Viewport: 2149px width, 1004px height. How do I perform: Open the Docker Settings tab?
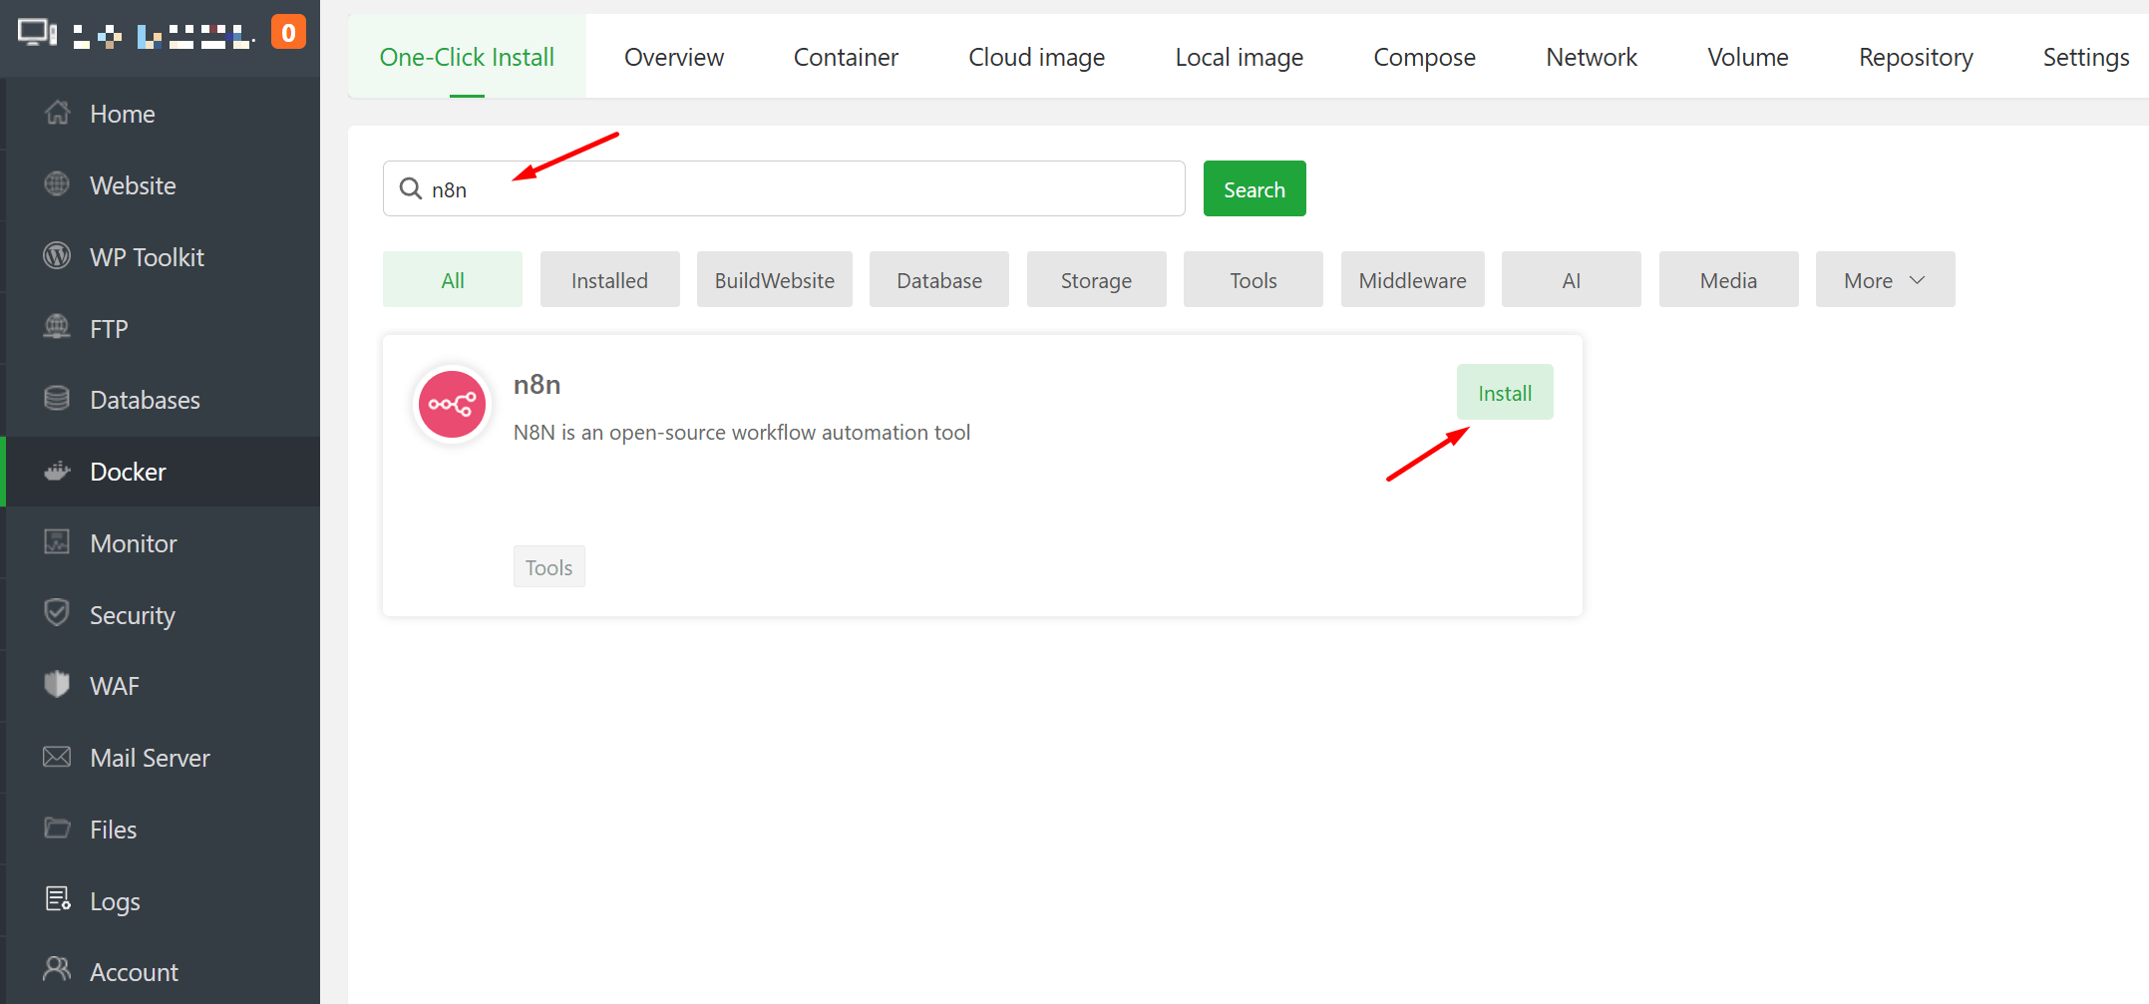click(x=2085, y=57)
